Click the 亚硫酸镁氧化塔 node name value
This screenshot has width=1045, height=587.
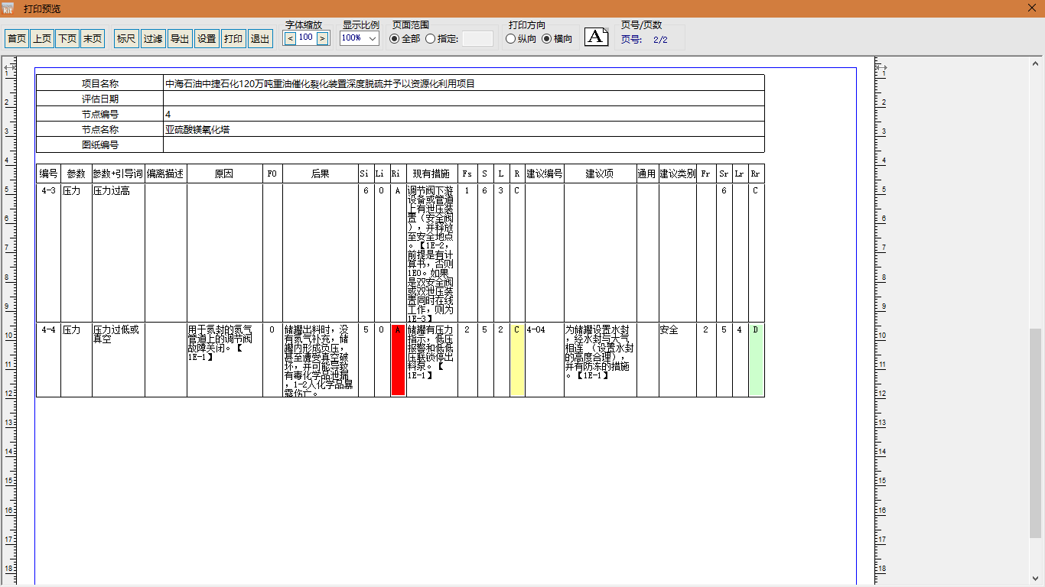click(x=197, y=129)
